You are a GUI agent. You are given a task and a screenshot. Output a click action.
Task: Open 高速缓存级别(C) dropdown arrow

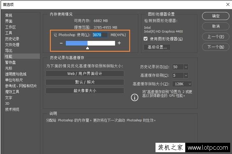point(186,75)
